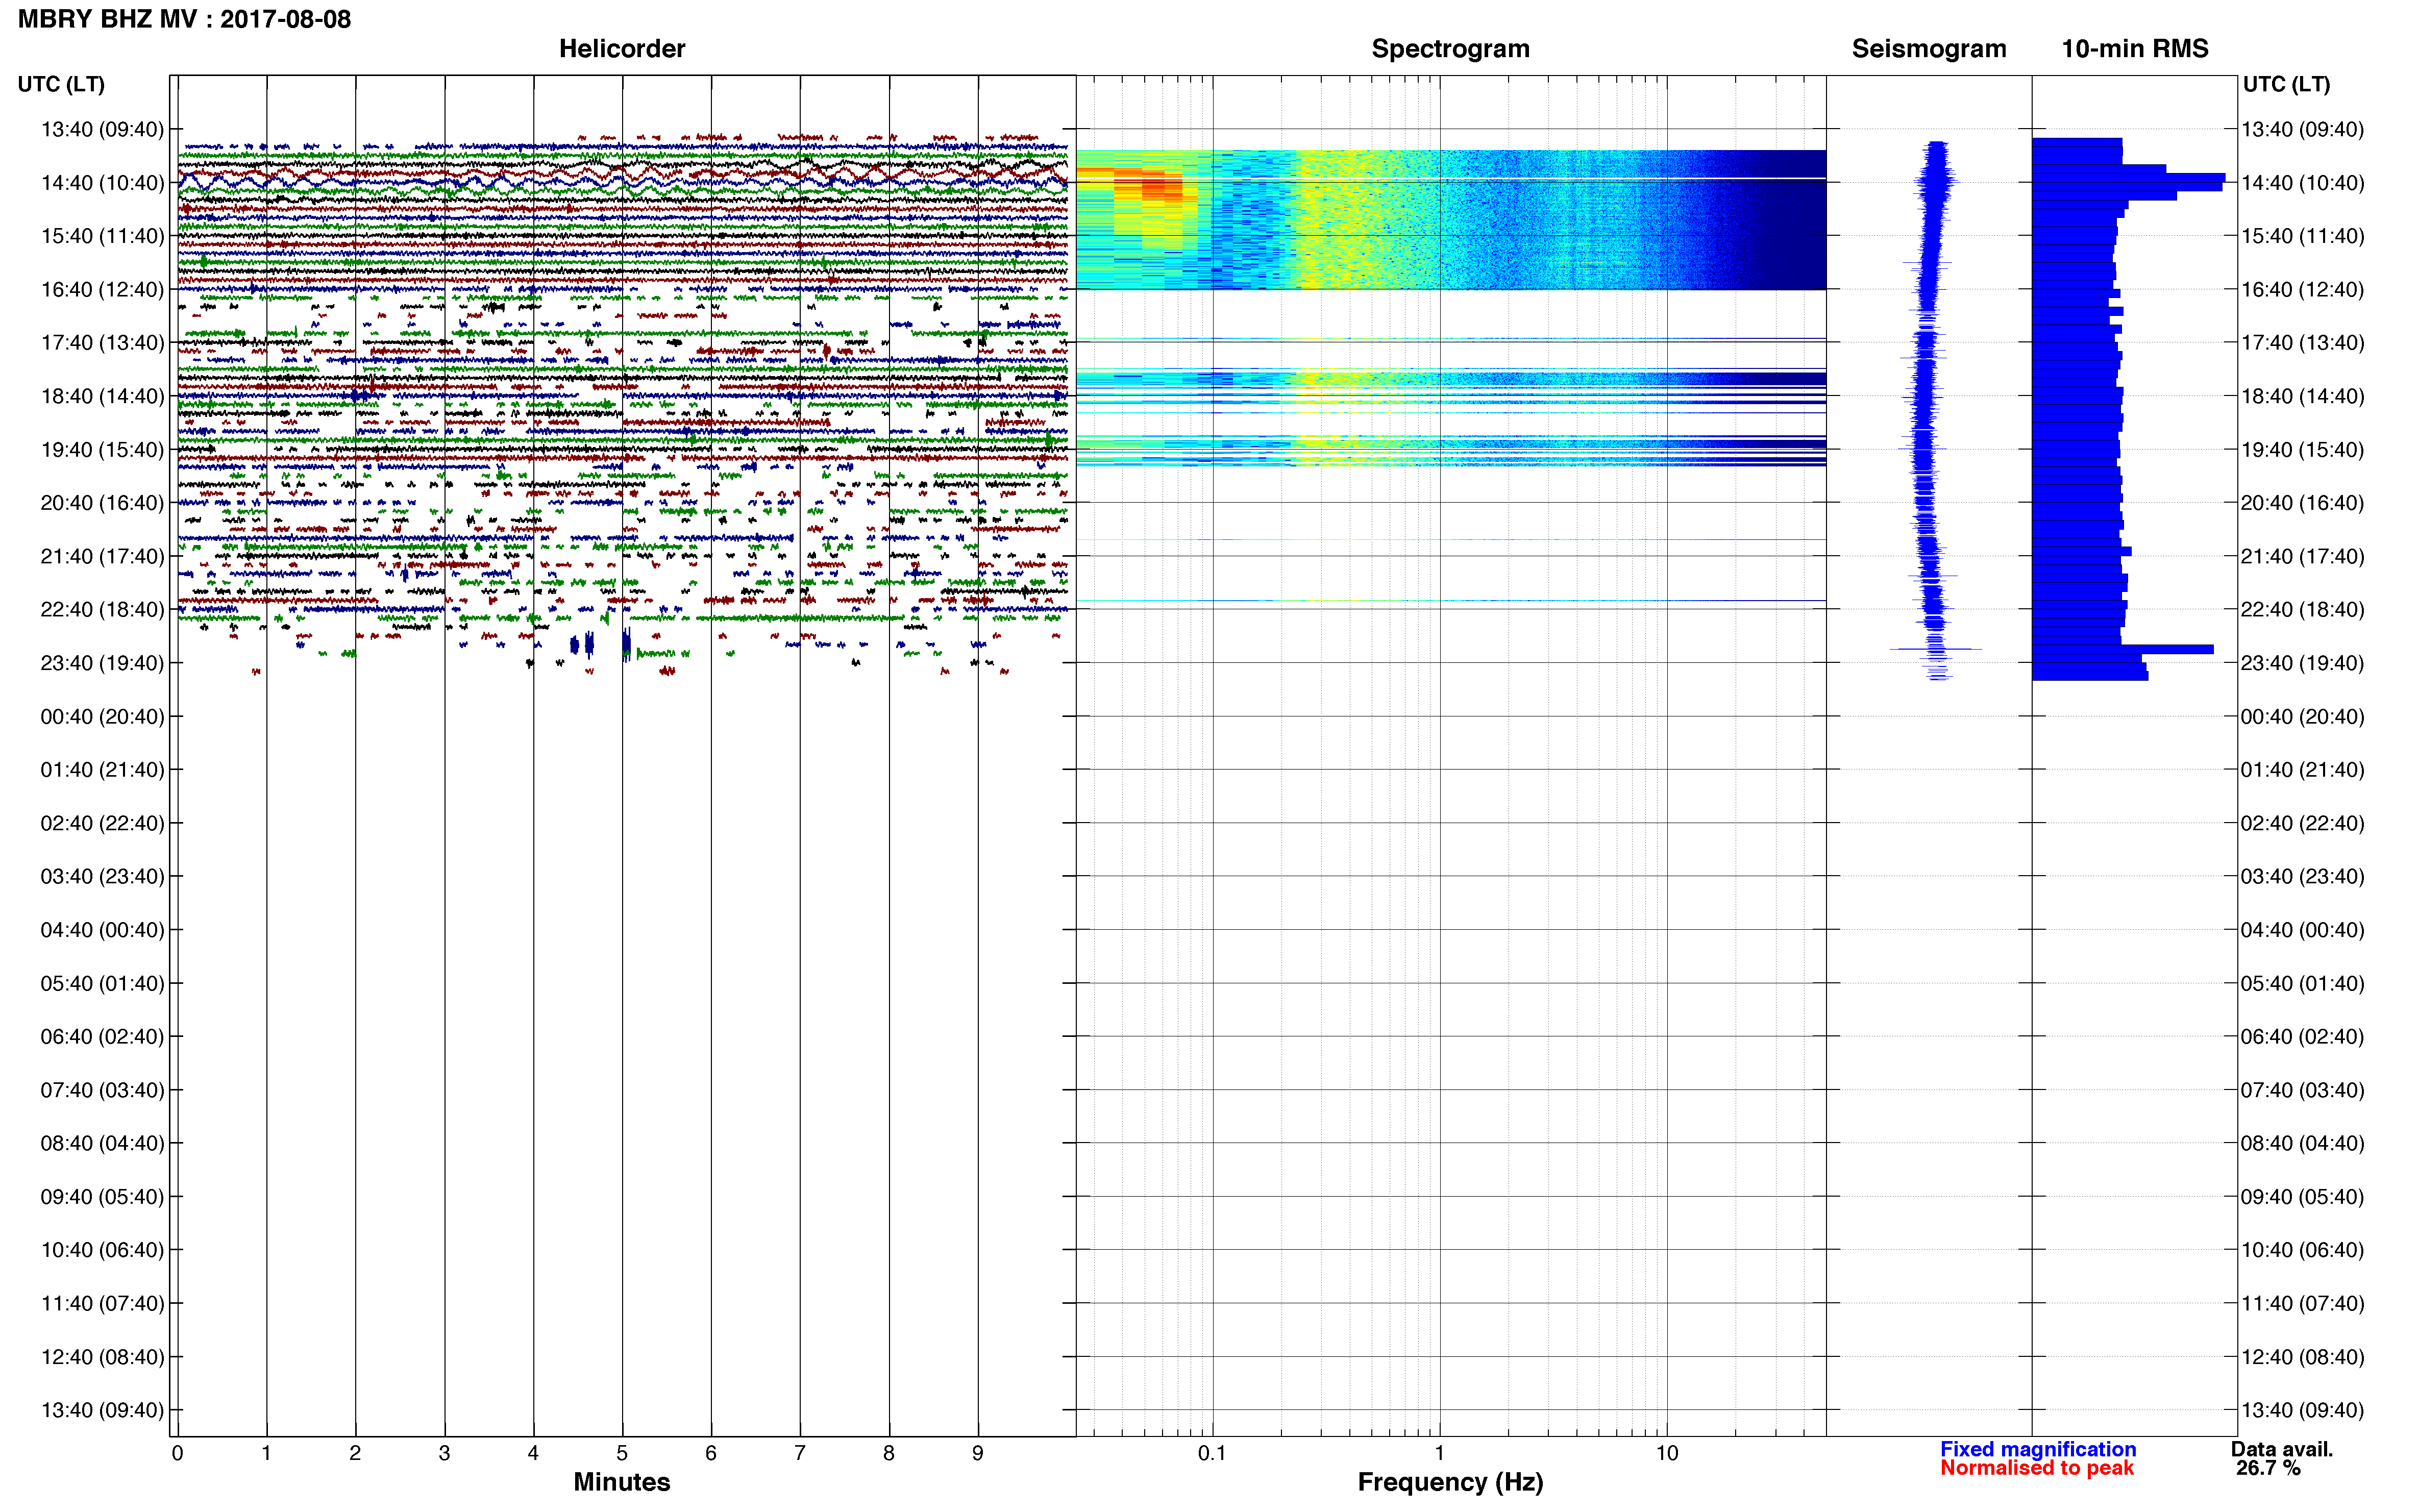Click the red "Normalised to peak" legend text
This screenshot has height=1512, width=2419.
tap(2037, 1468)
